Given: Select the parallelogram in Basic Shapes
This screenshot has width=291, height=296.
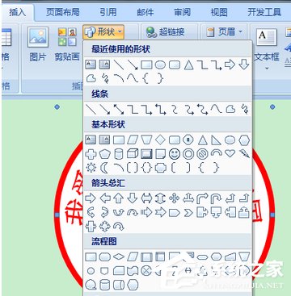Looking at the screenshot, I should pos(133,140).
